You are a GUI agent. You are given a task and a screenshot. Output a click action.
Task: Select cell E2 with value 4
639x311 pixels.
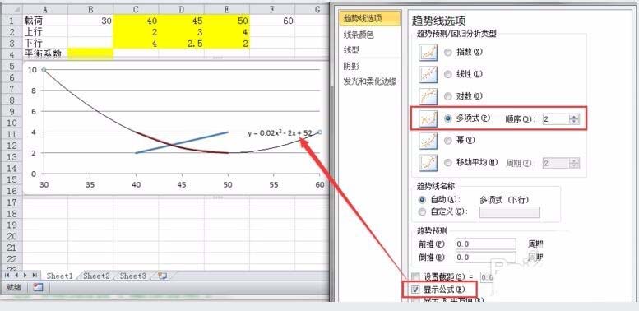pyautogui.click(x=227, y=32)
